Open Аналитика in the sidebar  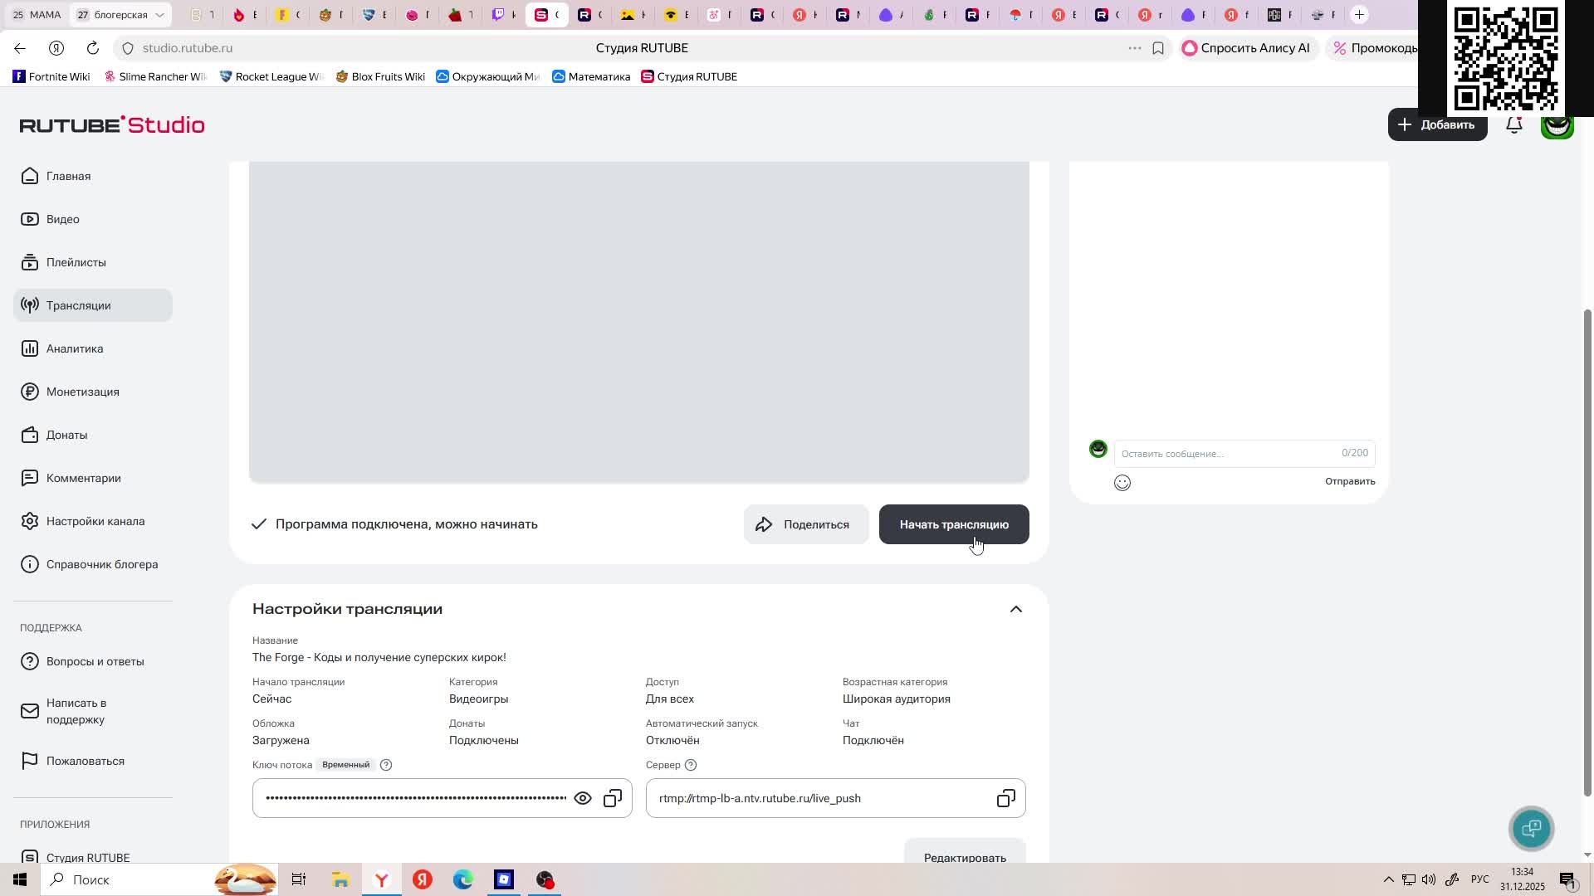pyautogui.click(x=75, y=348)
